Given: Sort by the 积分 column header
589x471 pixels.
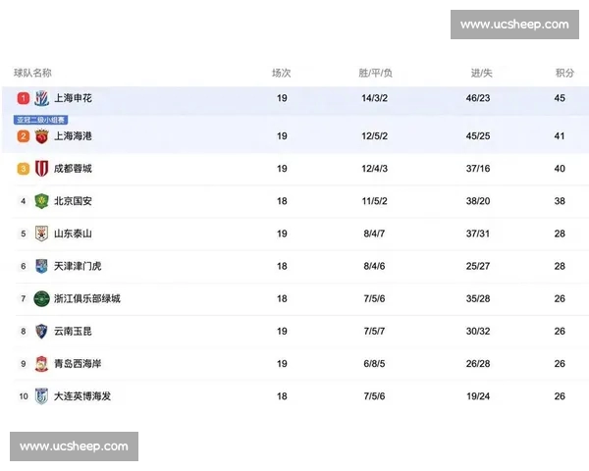Looking at the screenshot, I should pyautogui.click(x=564, y=73).
